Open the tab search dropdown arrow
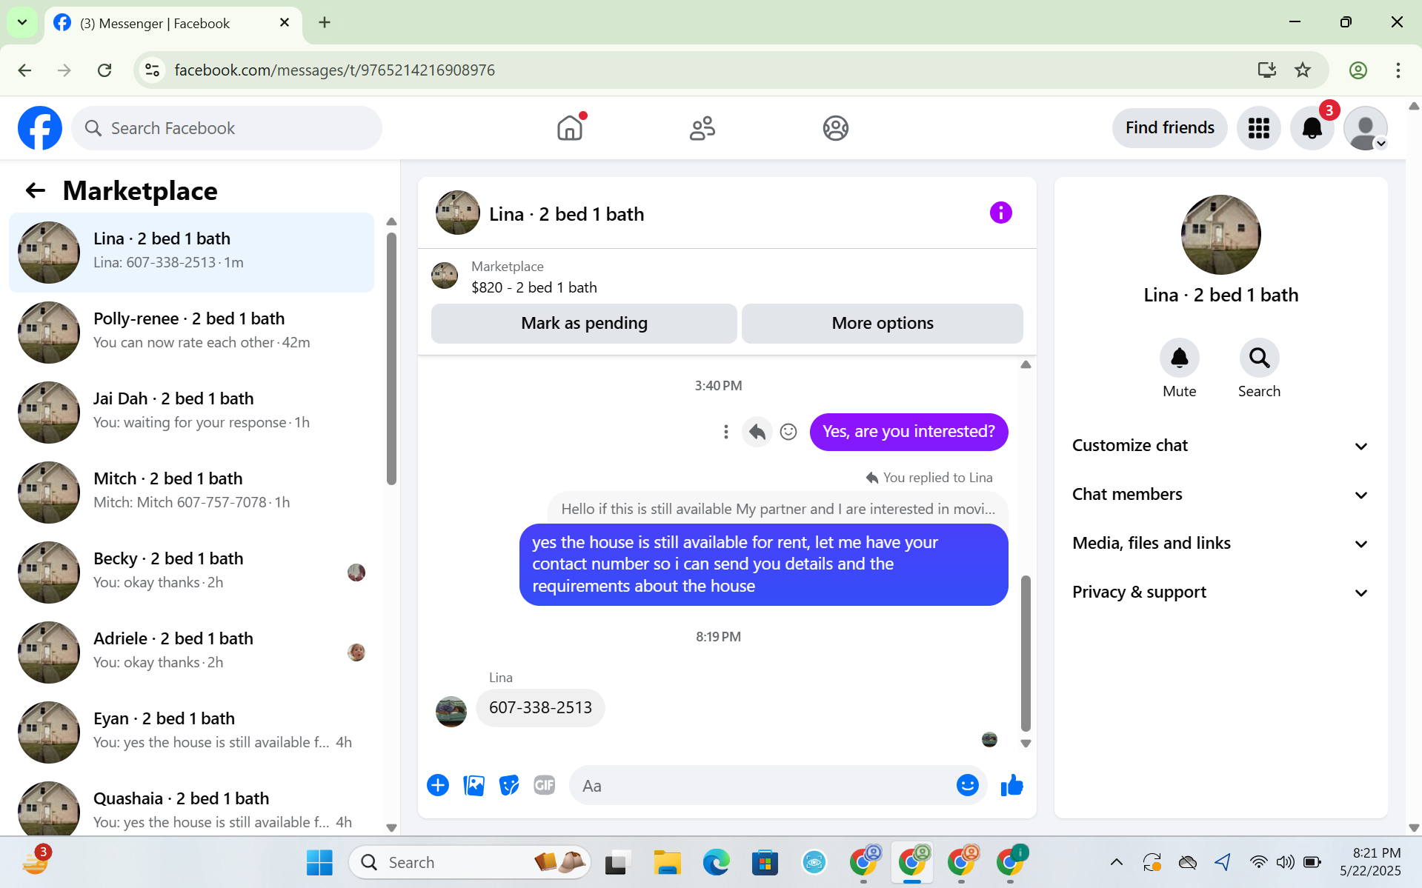 pos(22,23)
